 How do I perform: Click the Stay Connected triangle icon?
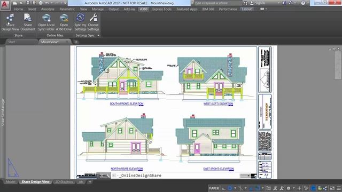[x=291, y=3]
